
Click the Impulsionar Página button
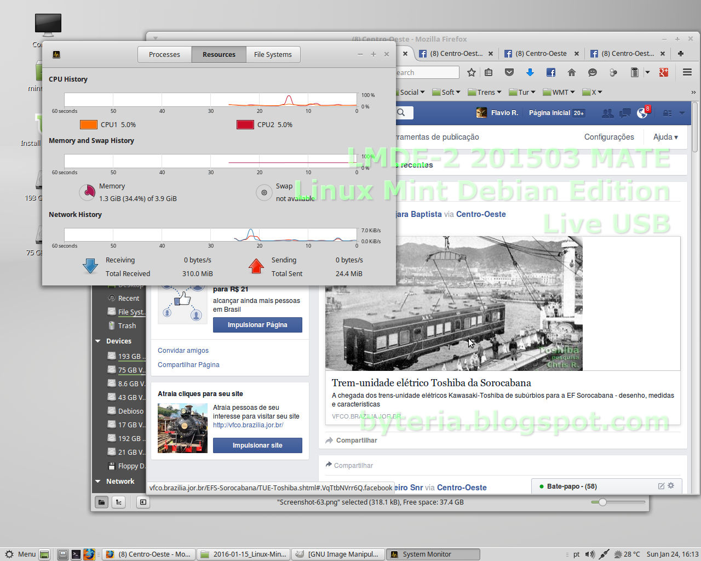pyautogui.click(x=257, y=325)
